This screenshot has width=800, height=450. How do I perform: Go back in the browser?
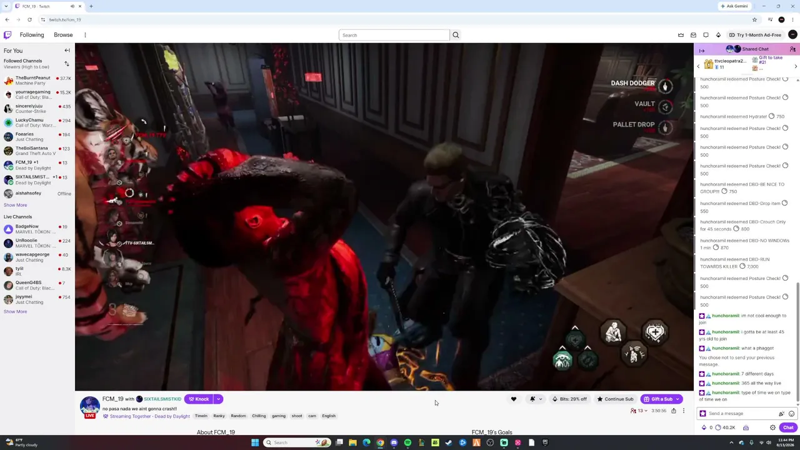(x=7, y=19)
